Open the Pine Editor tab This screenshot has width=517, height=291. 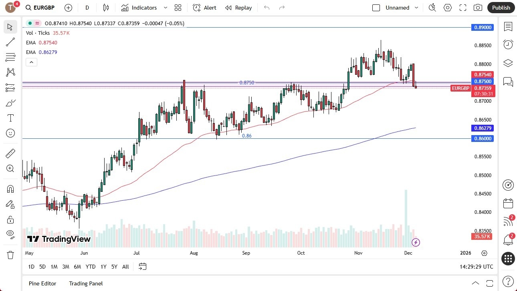(42, 283)
